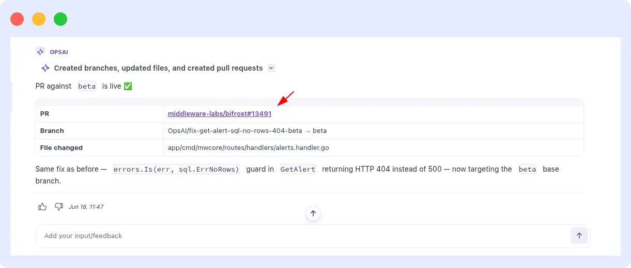
Task: Click the green maximize window dot
Action: pos(60,19)
